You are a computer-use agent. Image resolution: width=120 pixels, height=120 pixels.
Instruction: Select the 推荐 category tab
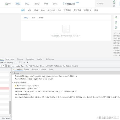23,10
